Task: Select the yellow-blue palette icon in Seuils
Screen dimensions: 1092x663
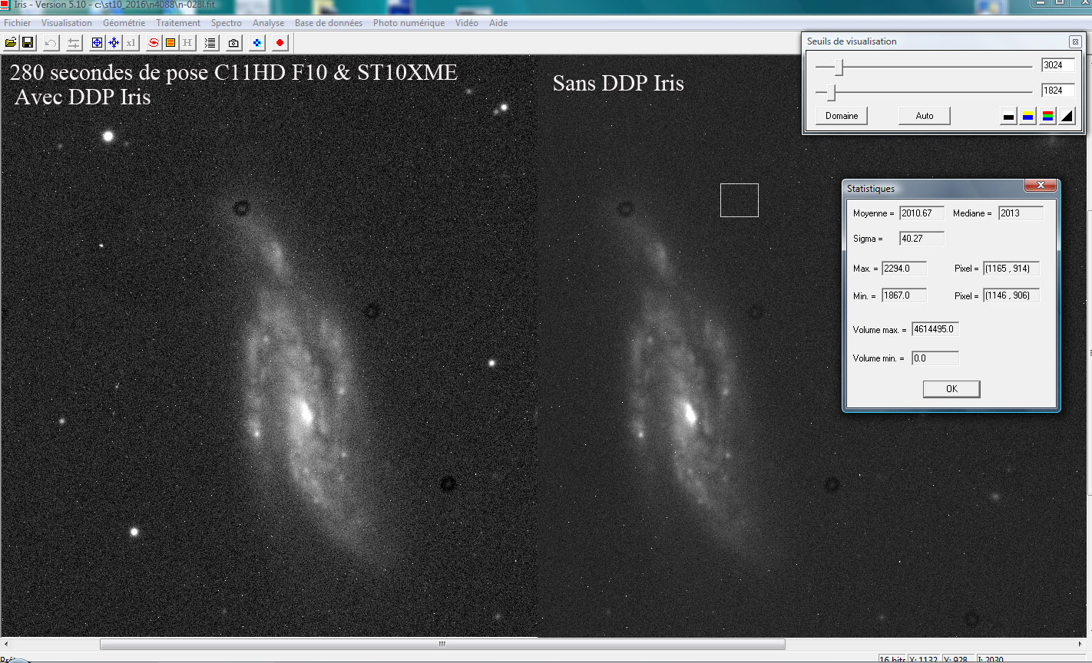Action: pyautogui.click(x=1028, y=116)
